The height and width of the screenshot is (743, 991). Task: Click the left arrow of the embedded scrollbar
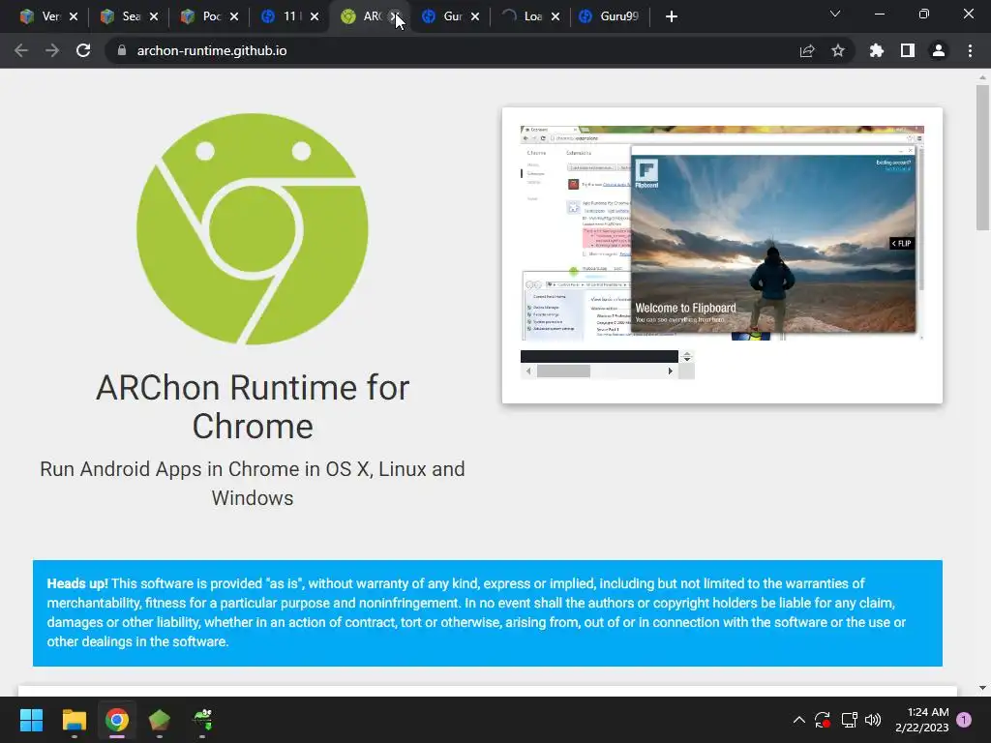point(528,371)
